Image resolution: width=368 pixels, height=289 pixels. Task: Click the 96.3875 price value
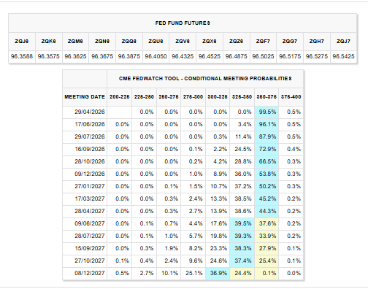(x=129, y=56)
